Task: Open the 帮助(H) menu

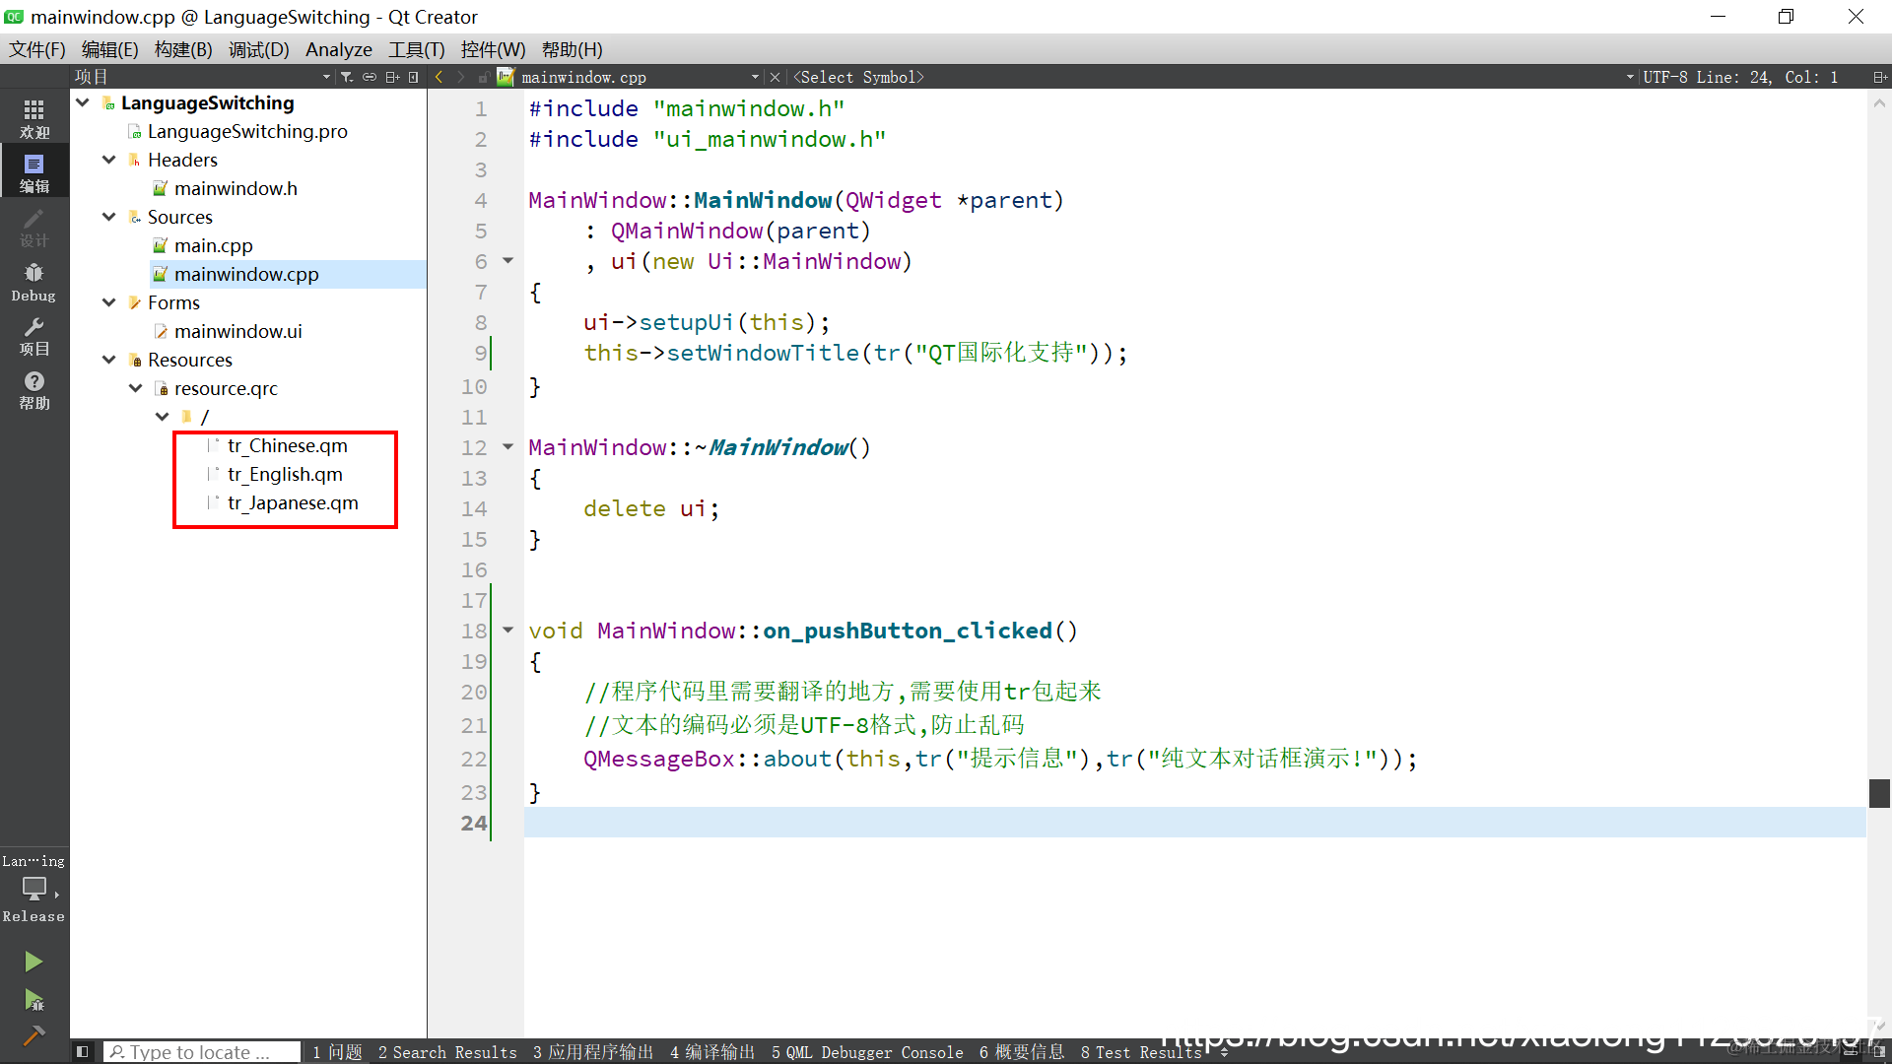Action: point(573,49)
